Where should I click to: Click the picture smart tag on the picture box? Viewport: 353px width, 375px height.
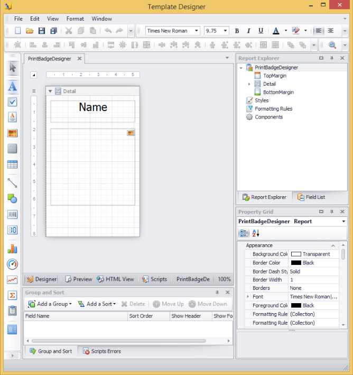[x=131, y=133]
